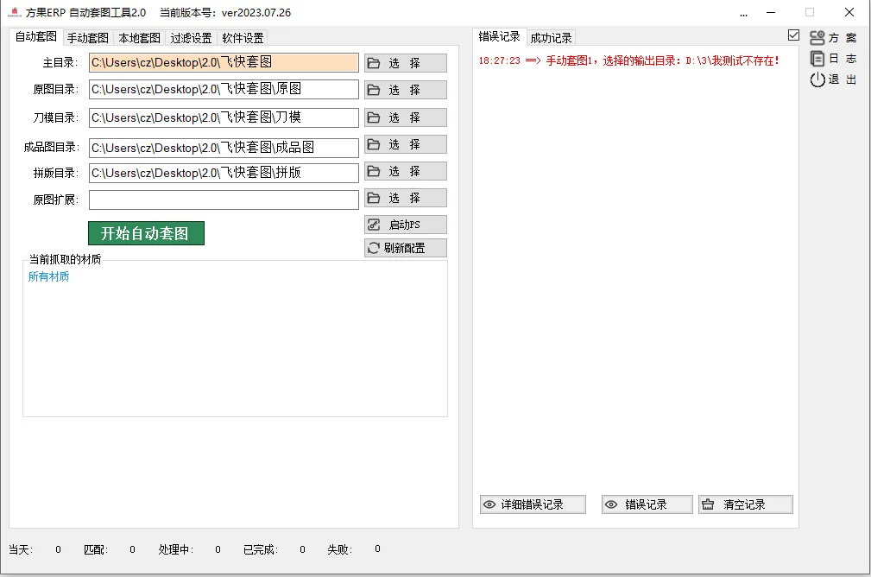Click folder icon for 刀模目录 row
Viewport: 871px width, 577px height.
pyautogui.click(x=374, y=117)
